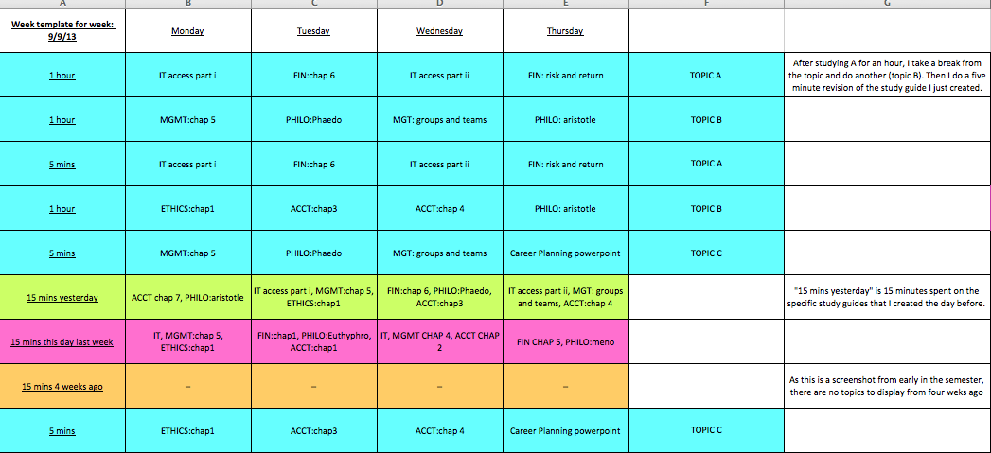Select 'ACCT chap 7, PHILO:aristotle' cell
991x453 pixels.
tap(187, 297)
